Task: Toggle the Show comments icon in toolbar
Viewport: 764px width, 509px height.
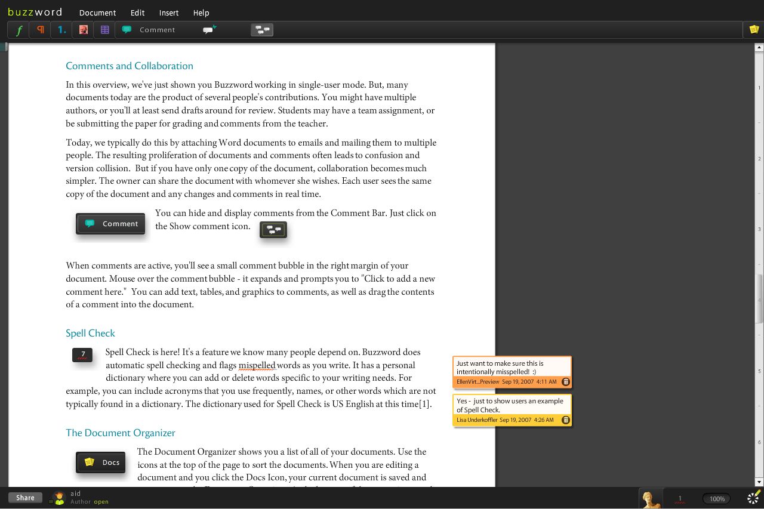Action: [262, 29]
